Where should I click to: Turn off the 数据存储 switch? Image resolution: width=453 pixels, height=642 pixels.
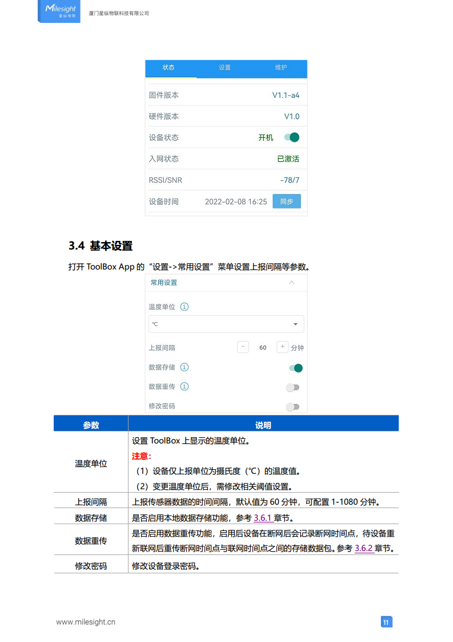(x=295, y=368)
